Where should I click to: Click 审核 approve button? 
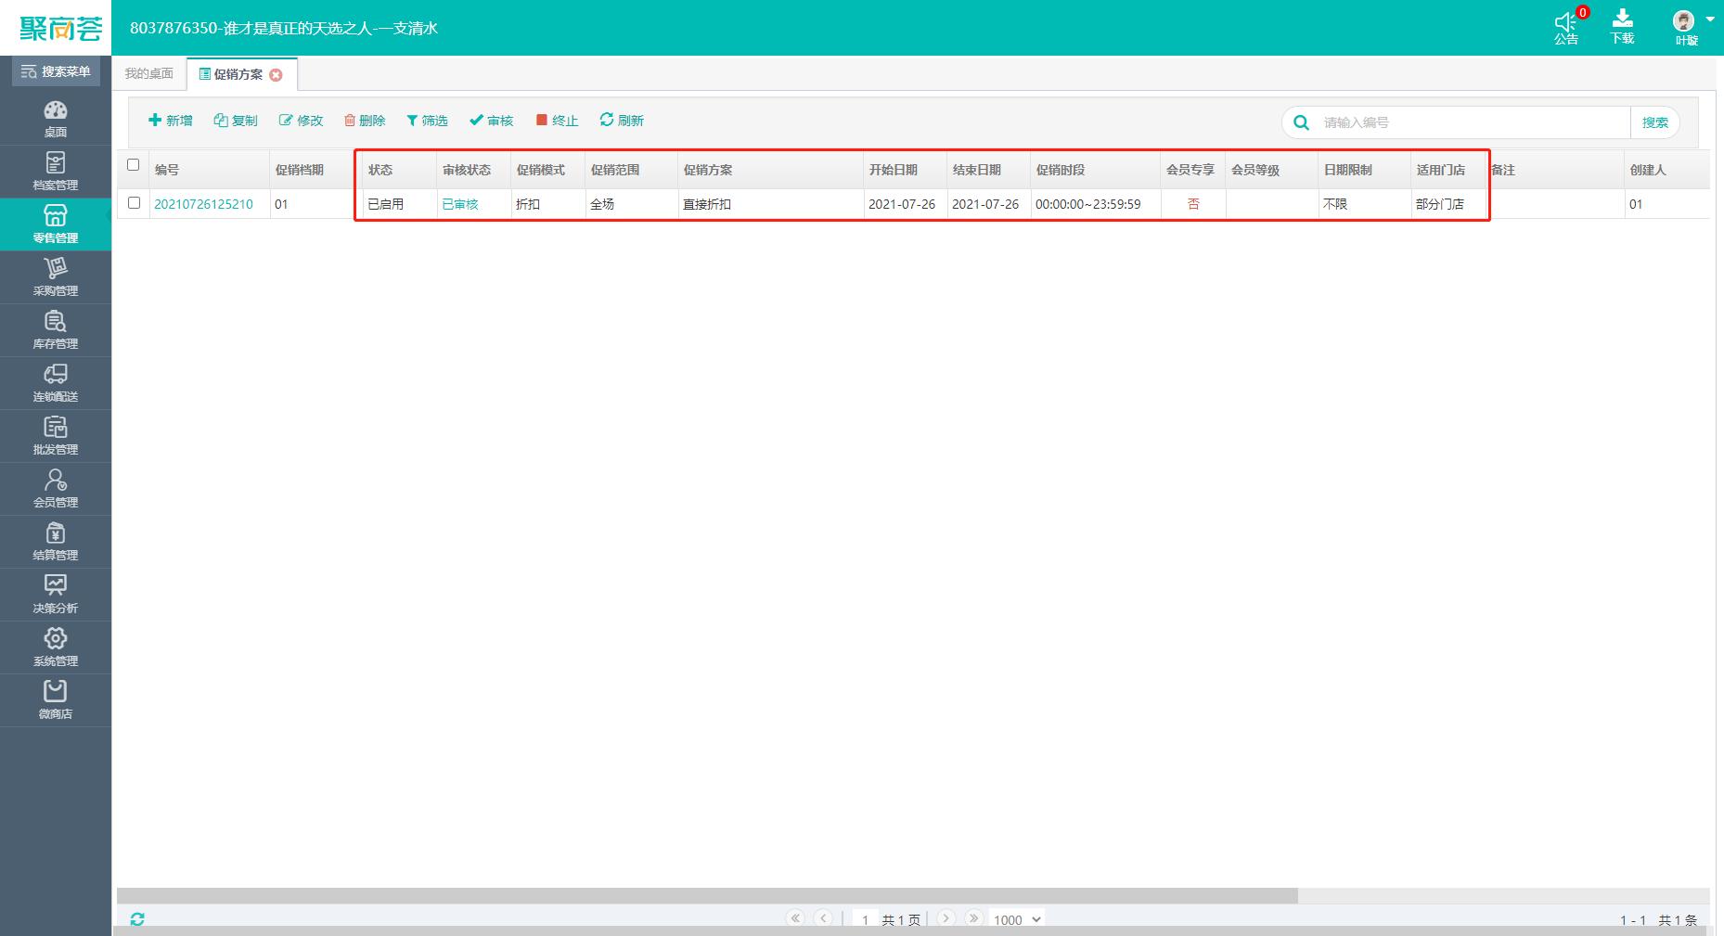(x=492, y=121)
